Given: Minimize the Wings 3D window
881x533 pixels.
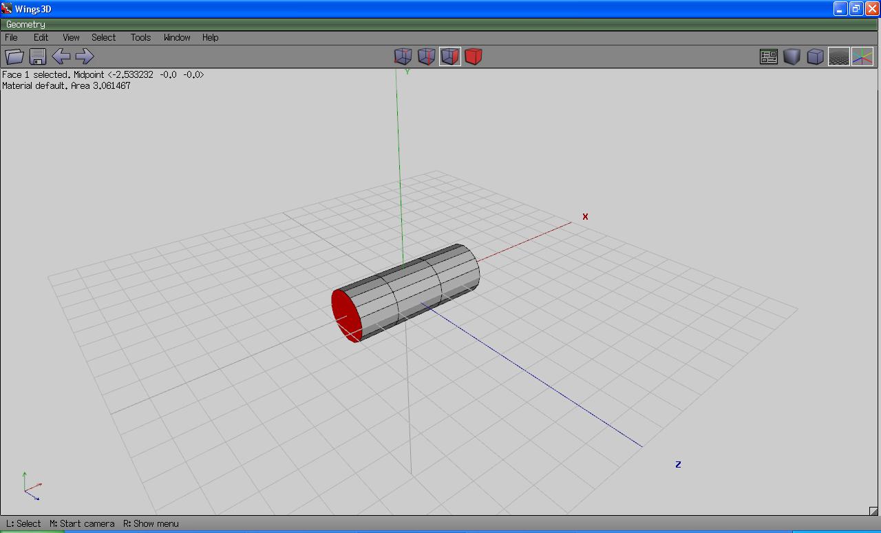Looking at the screenshot, I should 840,9.
